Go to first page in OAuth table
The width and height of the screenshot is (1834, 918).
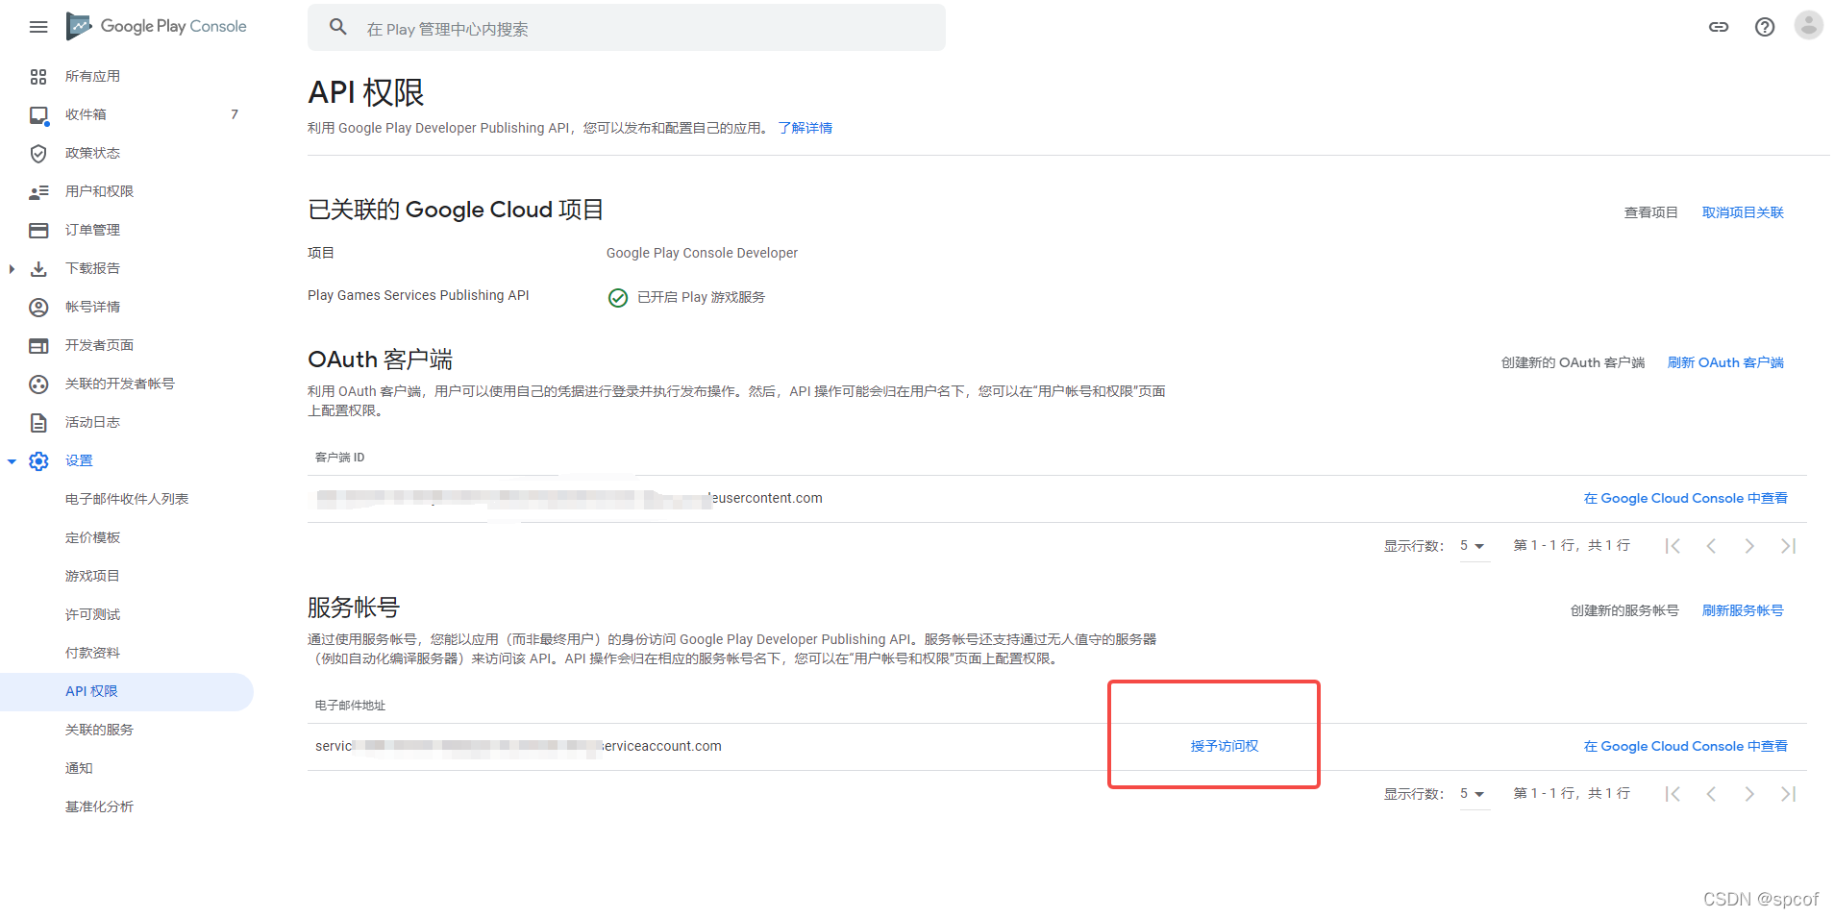pyautogui.click(x=1673, y=546)
